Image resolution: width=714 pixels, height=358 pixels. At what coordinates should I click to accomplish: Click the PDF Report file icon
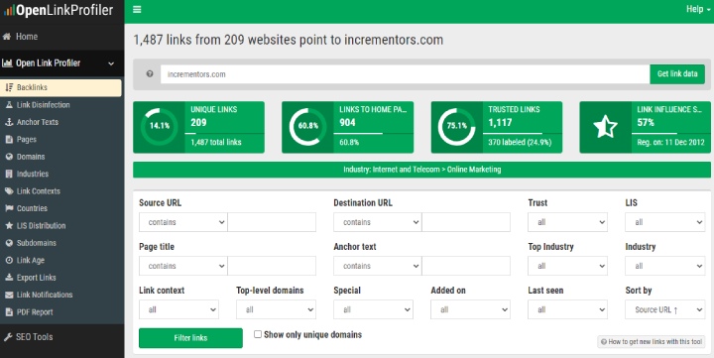pos(9,312)
